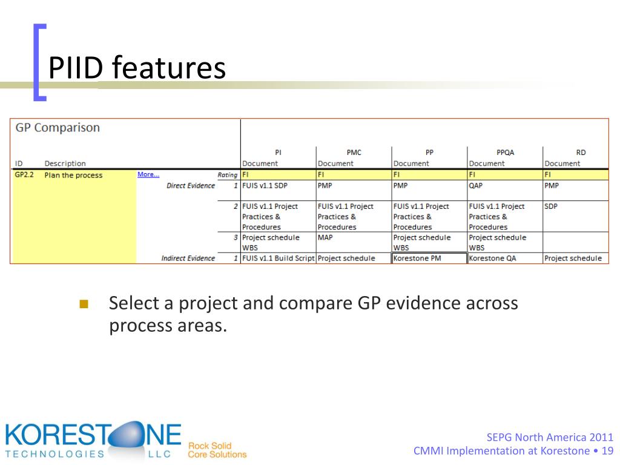Image resolution: width=620 pixels, height=465 pixels.
Task: Select 'FUIS v1.1 Project Practices & Procedures' under PMC
Action: pos(354,216)
